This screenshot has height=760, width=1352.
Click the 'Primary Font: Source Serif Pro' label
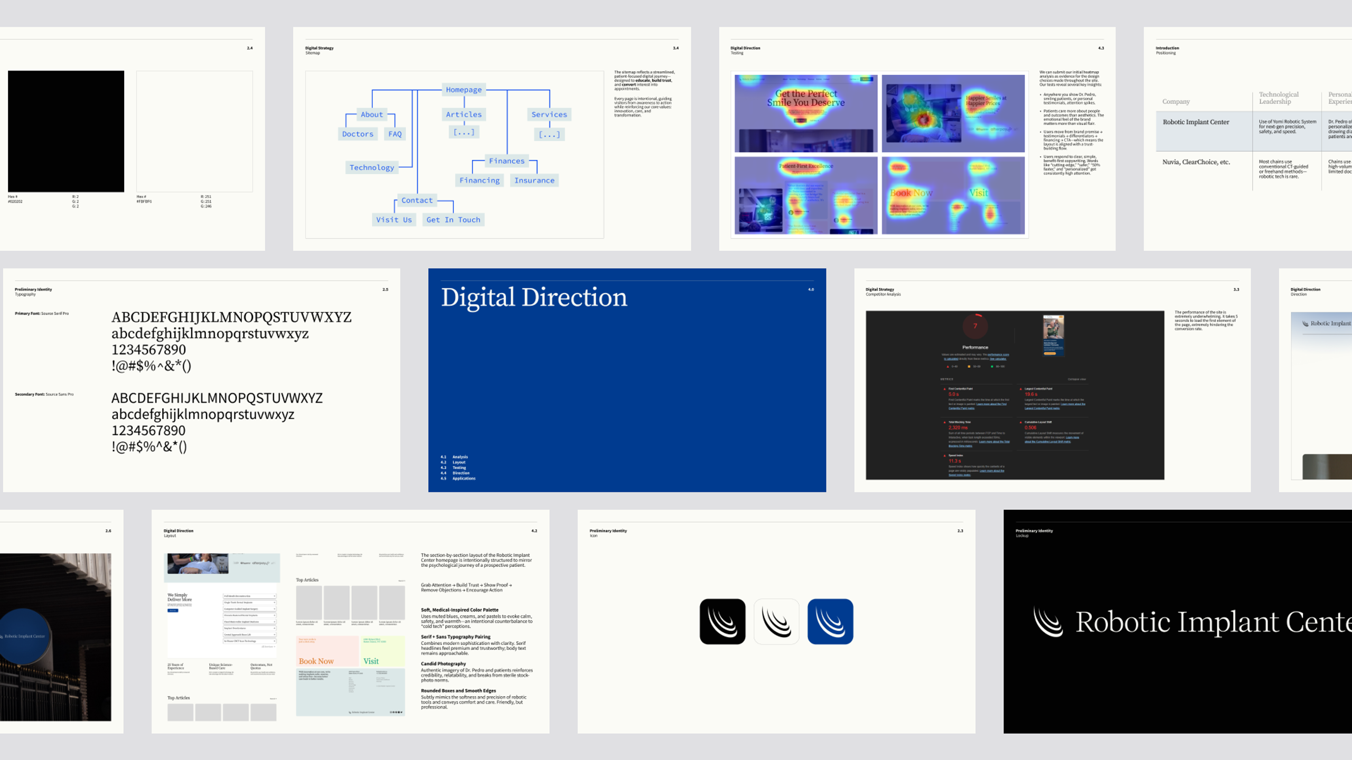point(42,313)
